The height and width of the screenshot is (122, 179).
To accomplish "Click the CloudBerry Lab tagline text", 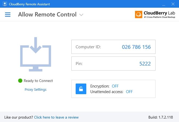I will [x=160, y=17].
